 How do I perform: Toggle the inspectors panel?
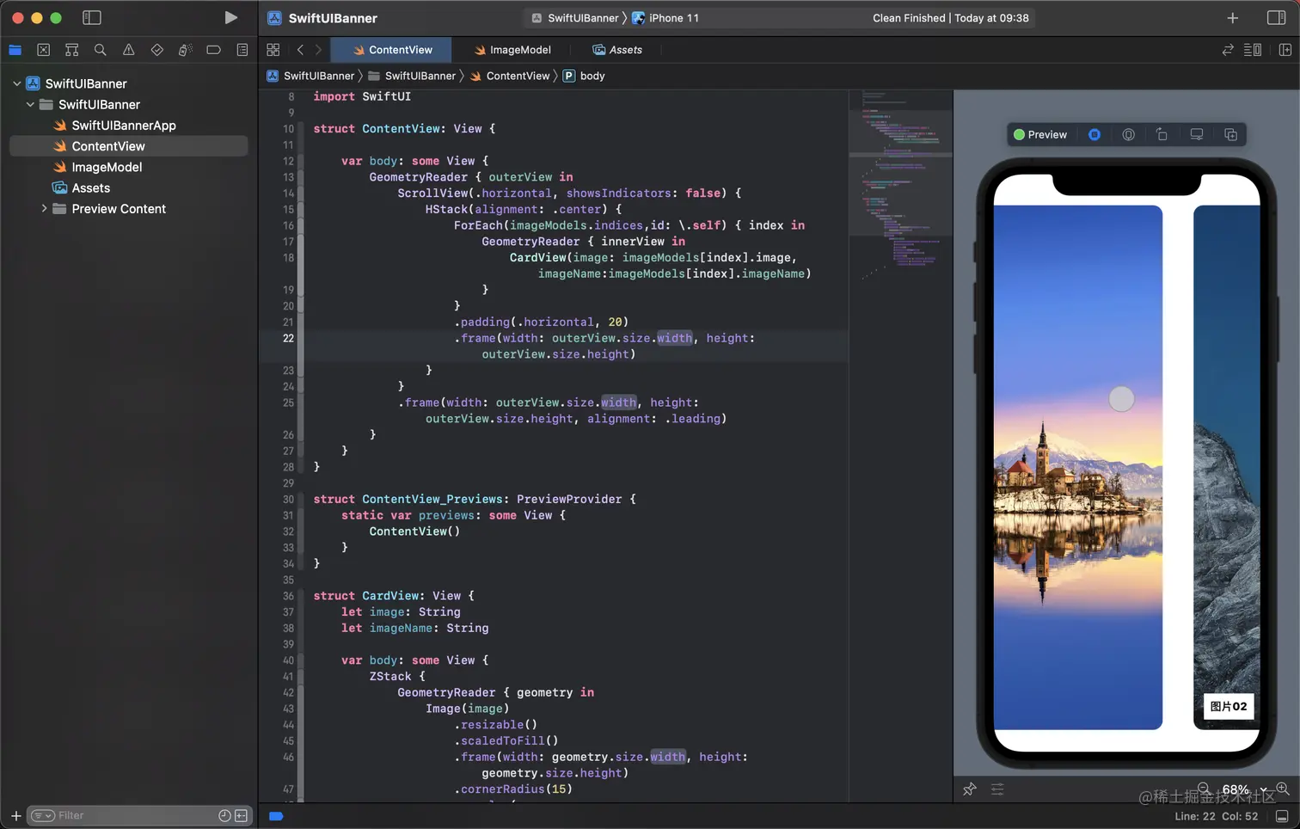tap(1276, 17)
